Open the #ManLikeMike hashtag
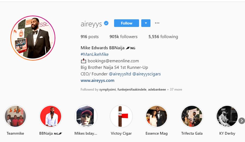 (95, 54)
